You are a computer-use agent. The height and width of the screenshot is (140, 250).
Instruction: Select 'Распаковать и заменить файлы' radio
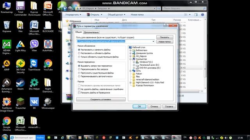pos(79,50)
